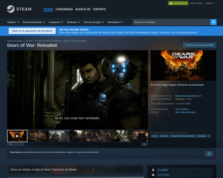
Task: Select the fifth screenshot thumbnail
Action: (x=101, y=136)
